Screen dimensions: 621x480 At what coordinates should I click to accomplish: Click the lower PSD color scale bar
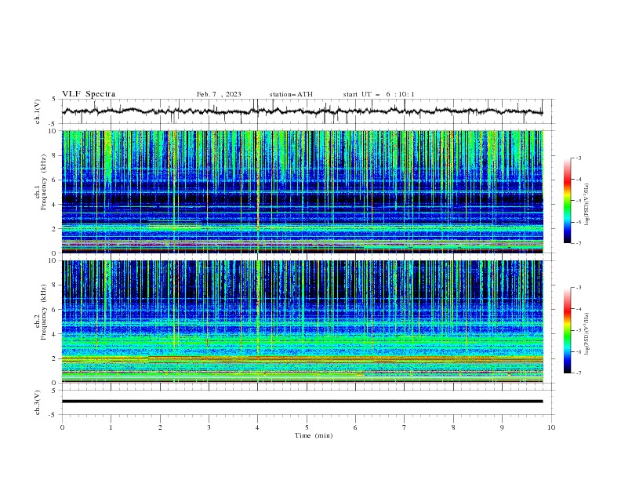[567, 330]
